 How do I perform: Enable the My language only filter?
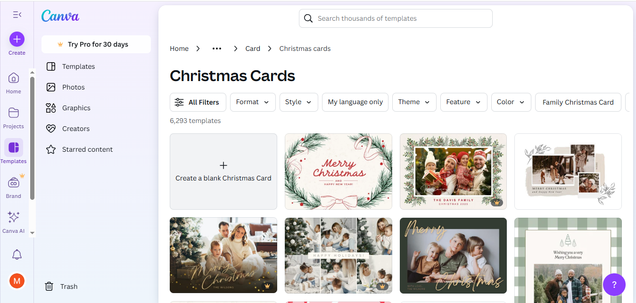355,102
